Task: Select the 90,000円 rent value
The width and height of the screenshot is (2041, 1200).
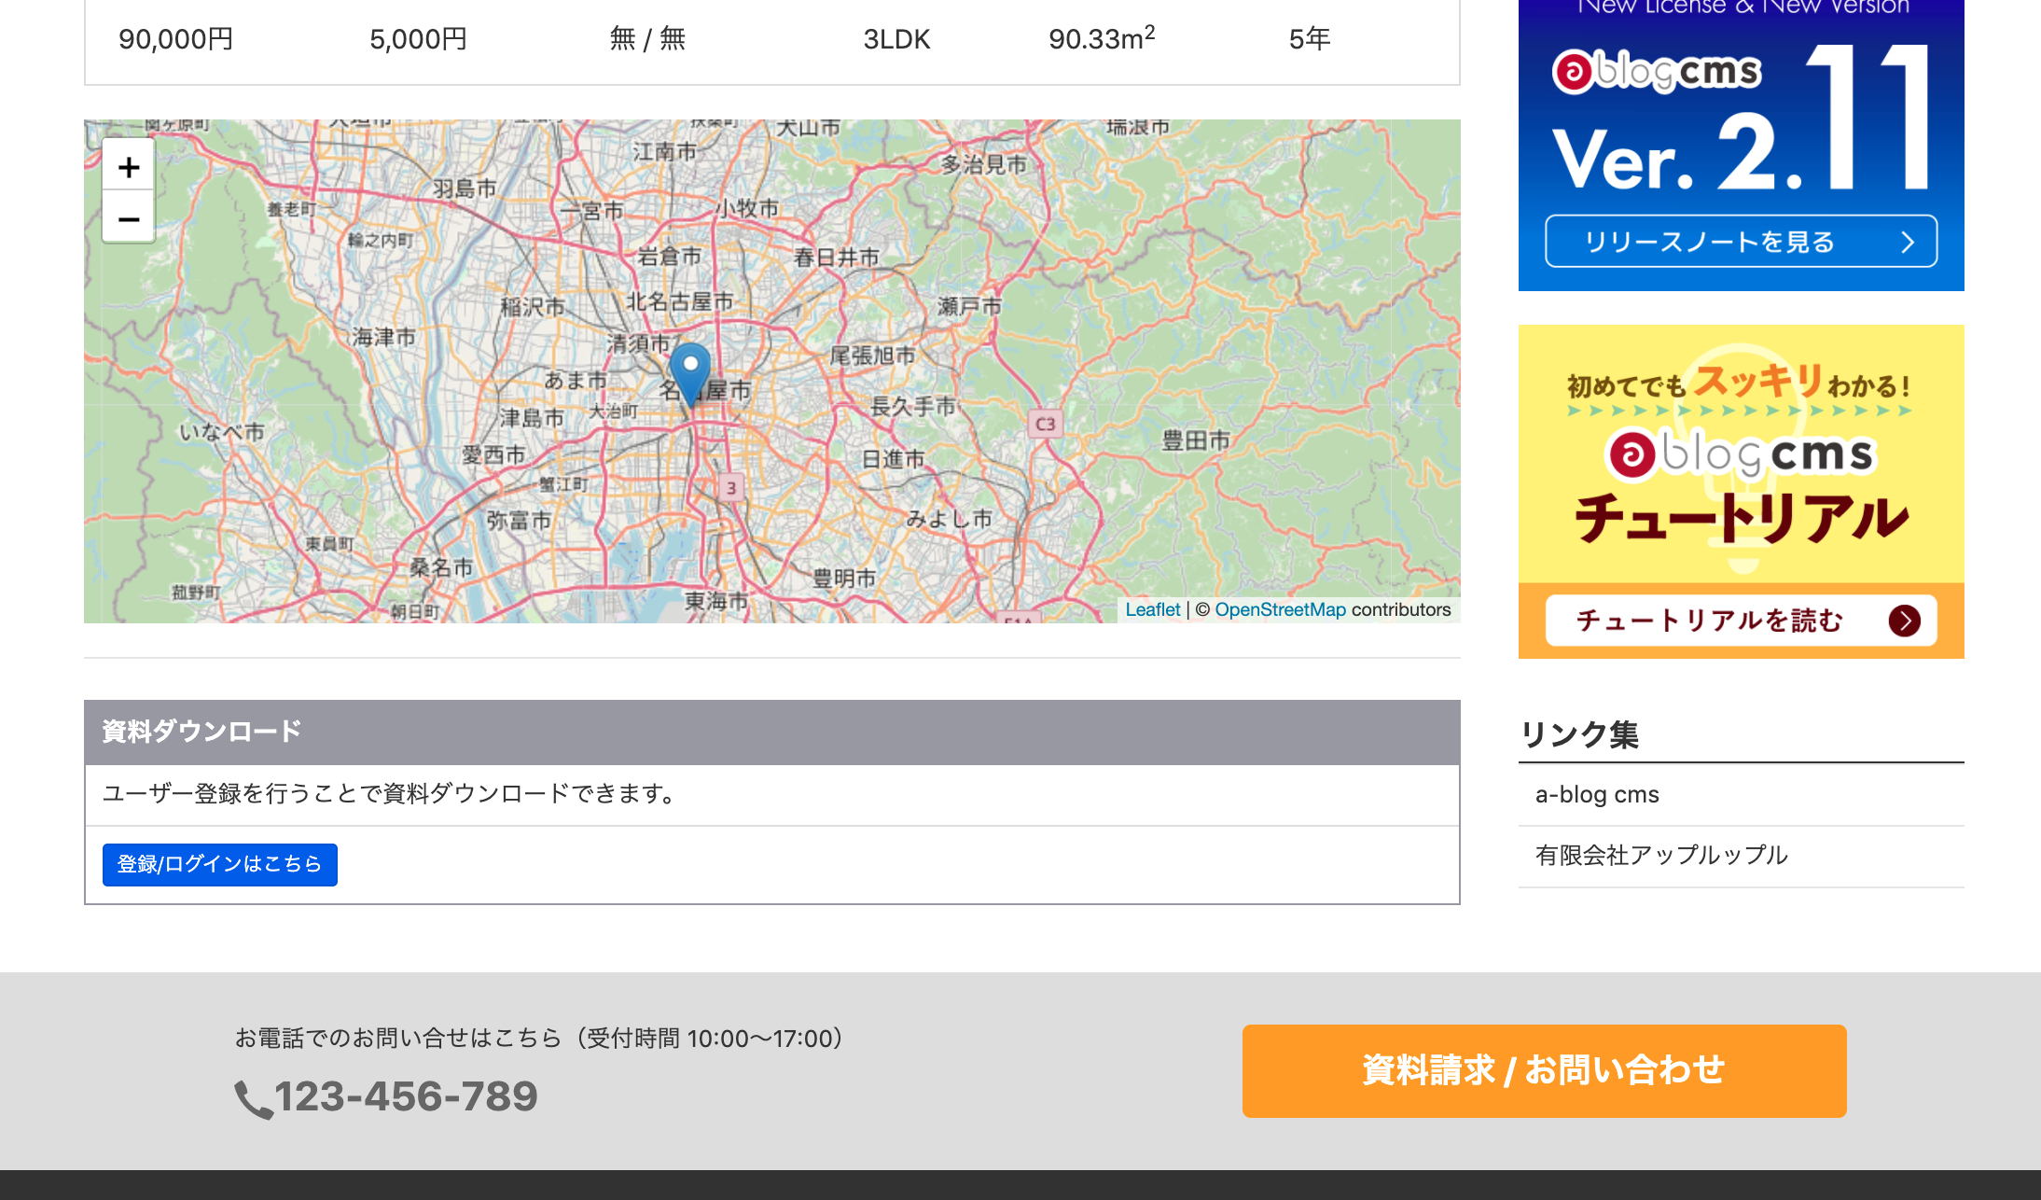Action: click(x=175, y=39)
